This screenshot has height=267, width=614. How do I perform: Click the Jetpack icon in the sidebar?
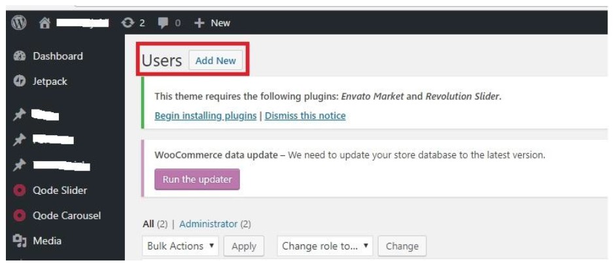[x=19, y=82]
